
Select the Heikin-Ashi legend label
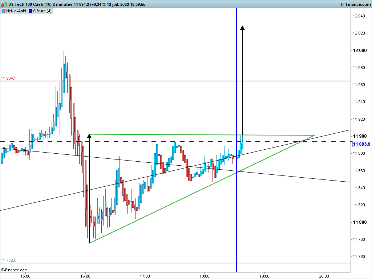point(16,11)
